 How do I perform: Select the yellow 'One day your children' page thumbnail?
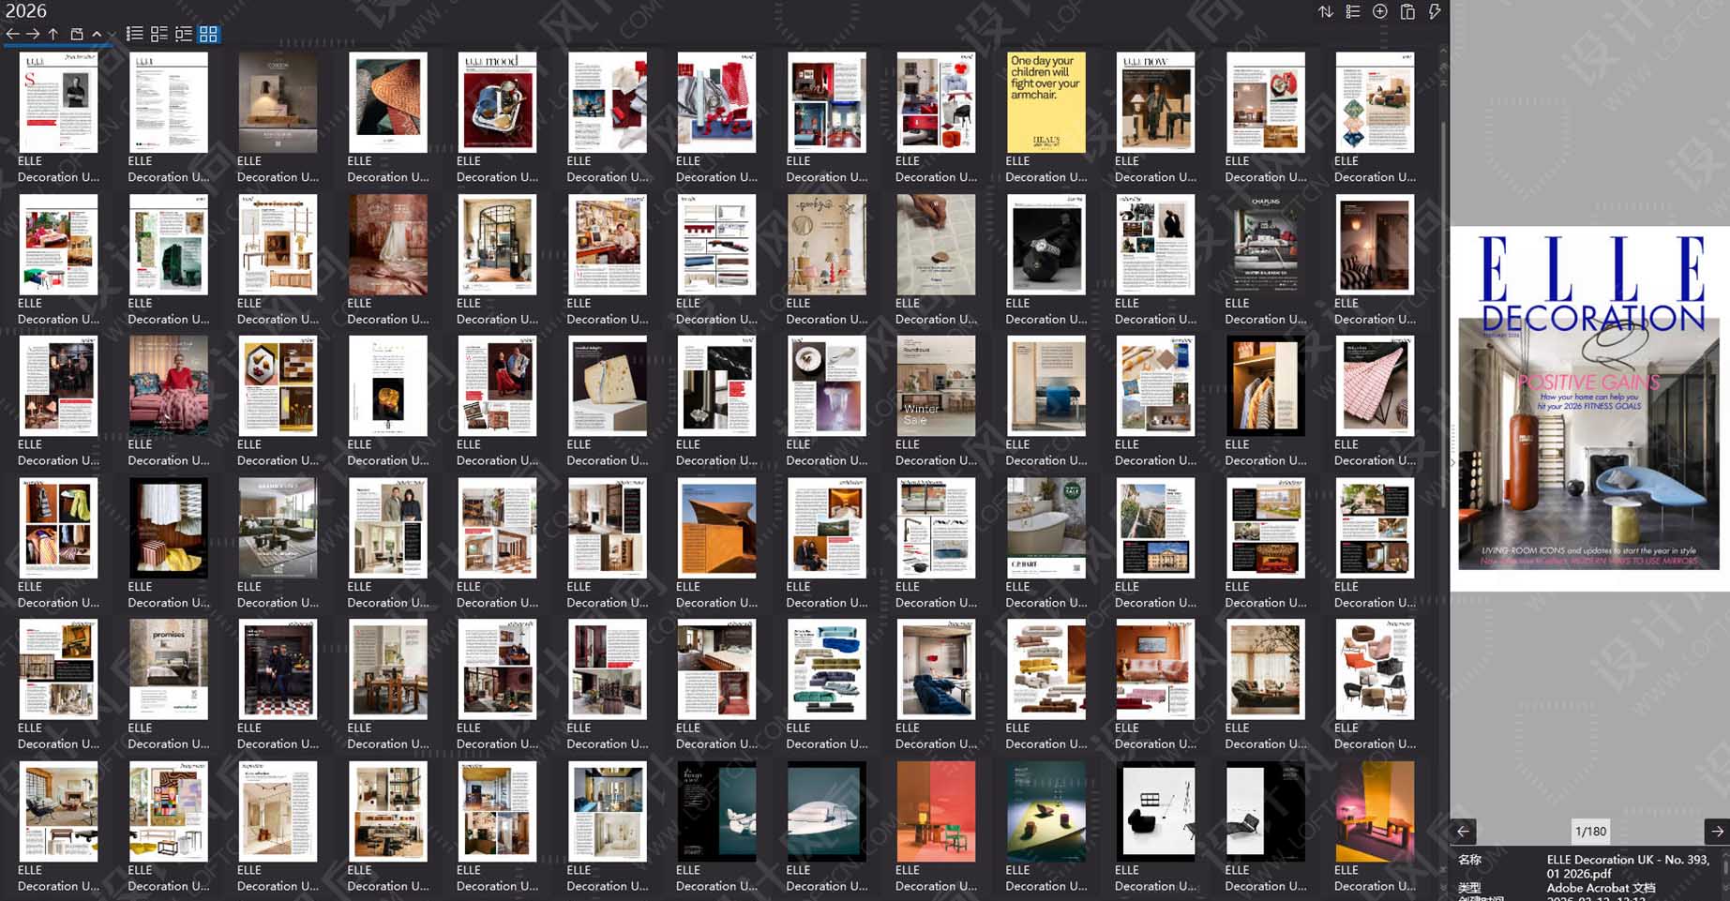pyautogui.click(x=1044, y=101)
